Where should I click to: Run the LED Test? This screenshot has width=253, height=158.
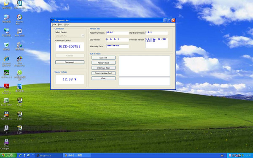click(103, 58)
